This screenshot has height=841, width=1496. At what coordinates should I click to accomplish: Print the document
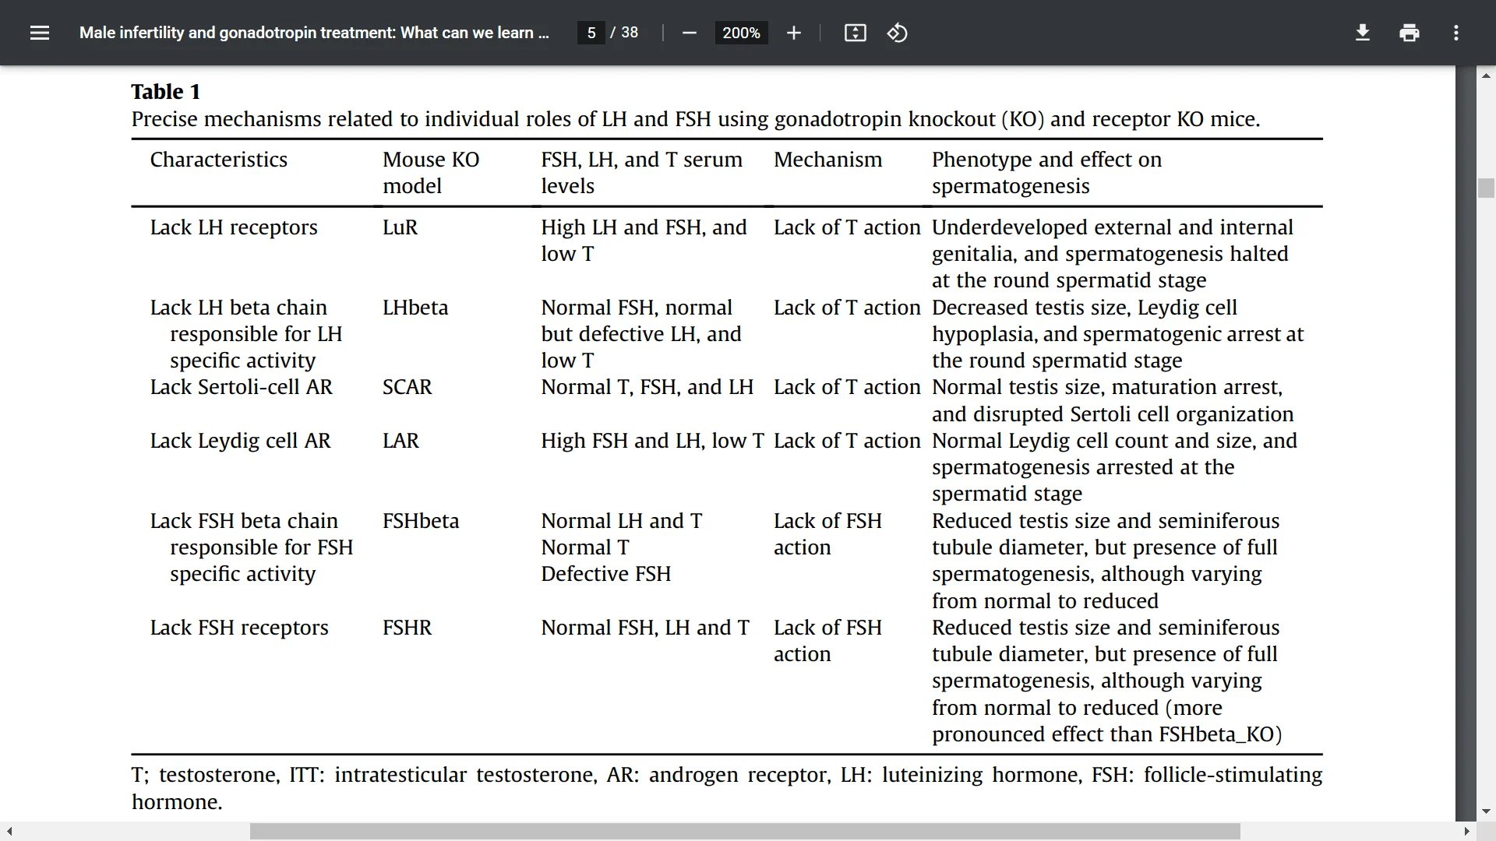click(1410, 33)
